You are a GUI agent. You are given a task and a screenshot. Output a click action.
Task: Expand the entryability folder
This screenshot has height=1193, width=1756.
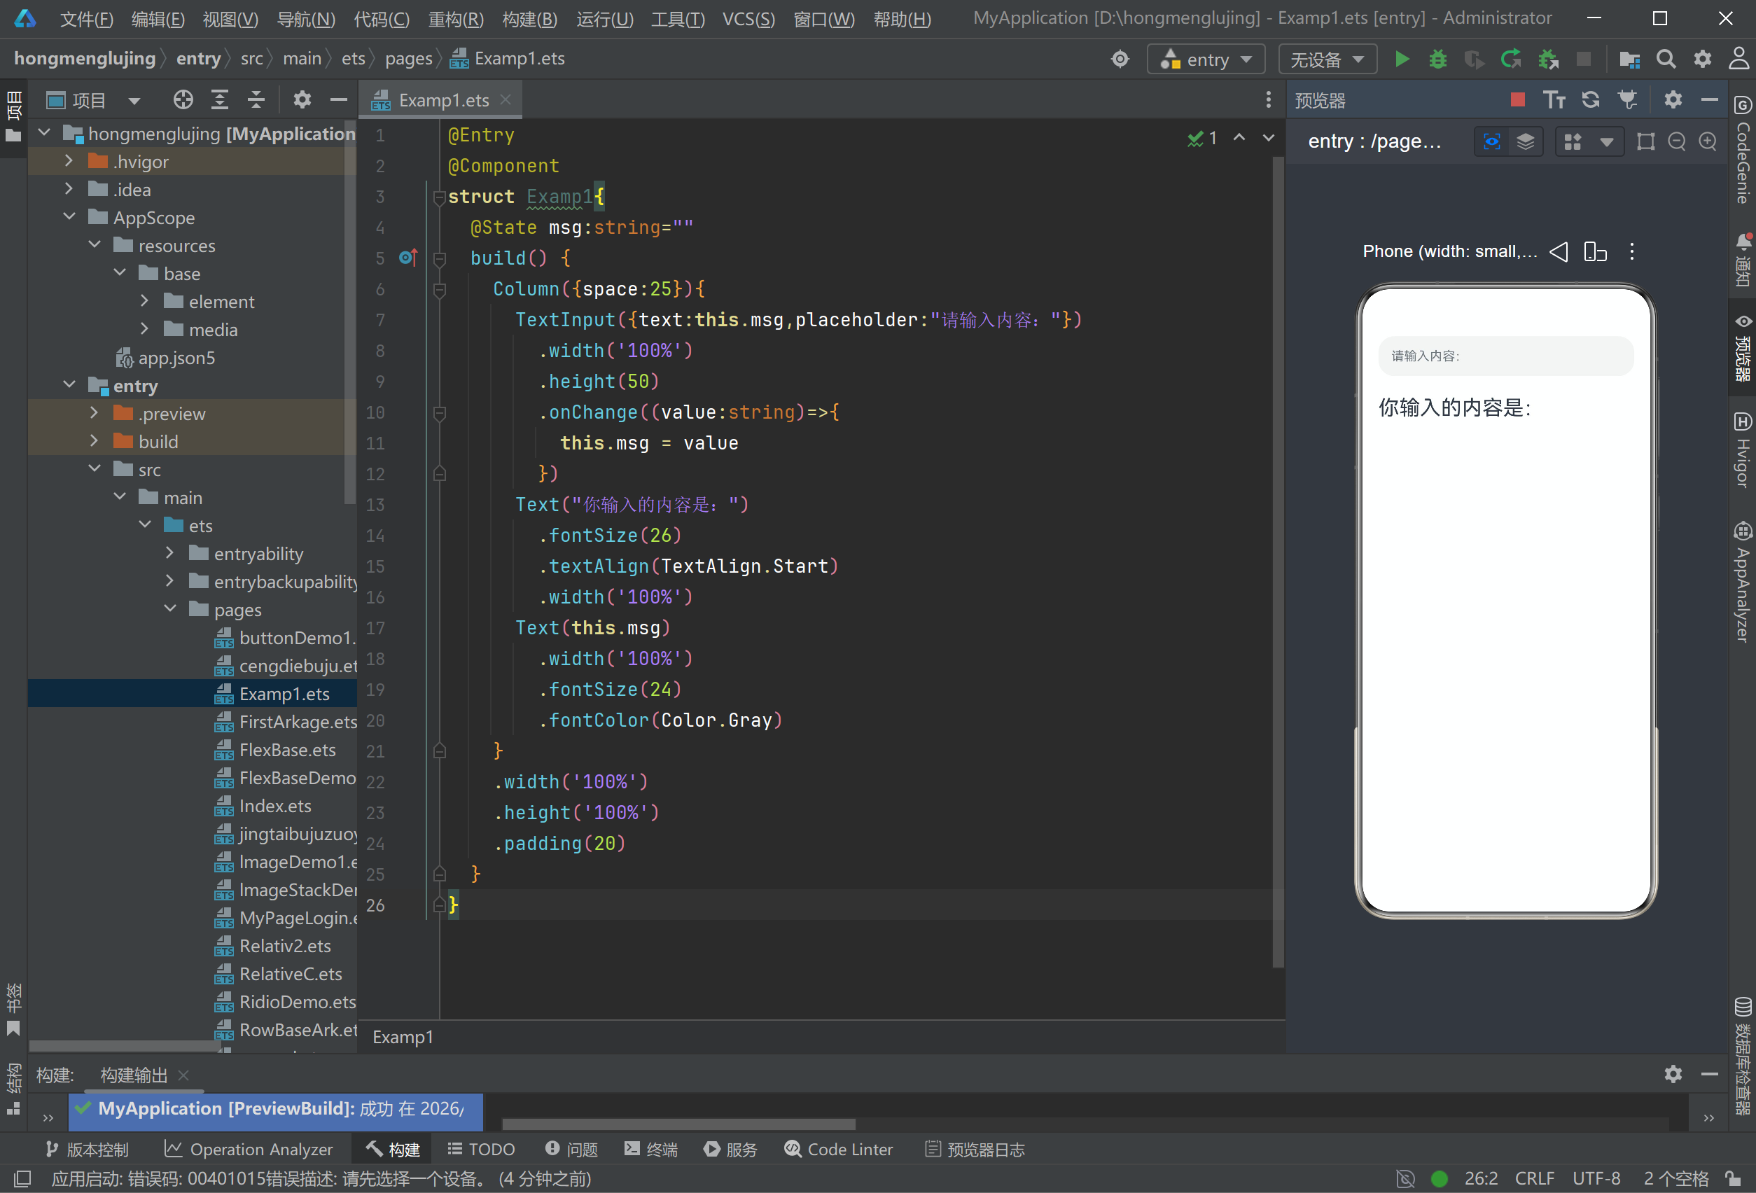[169, 553]
